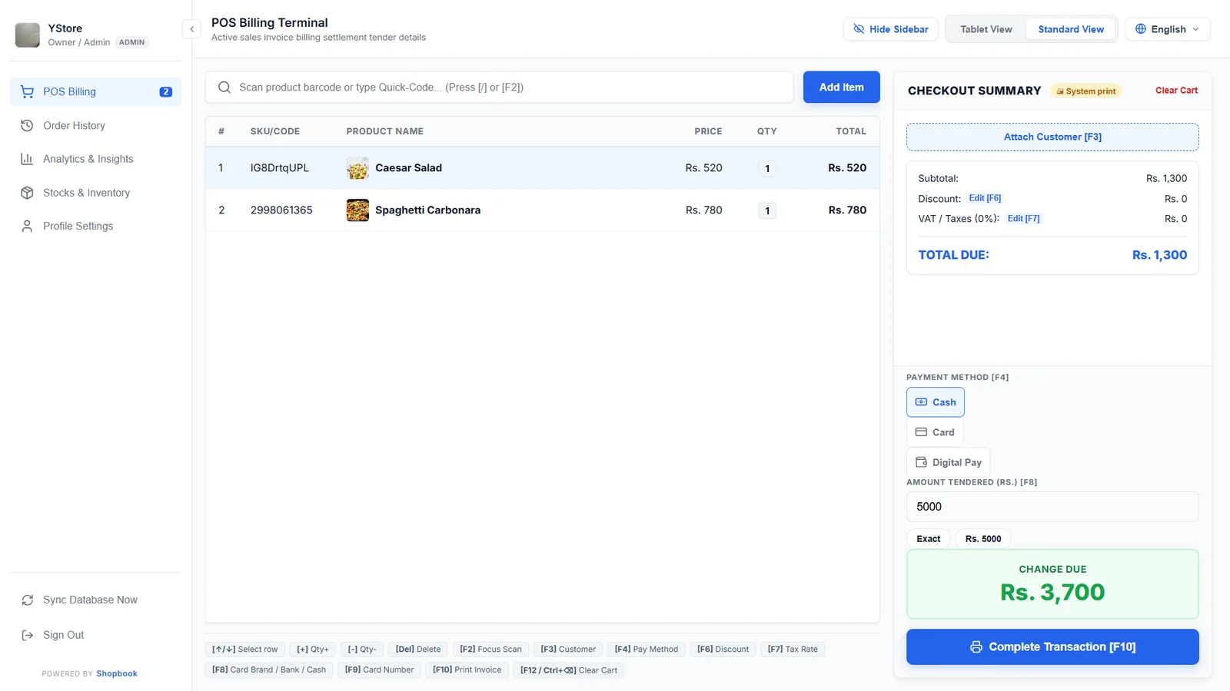Select Cash payment method
The width and height of the screenshot is (1230, 691).
936,402
